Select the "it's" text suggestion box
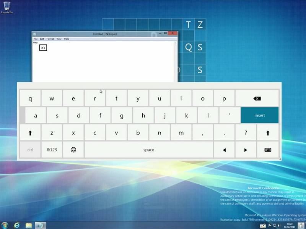306x229 pixels. coord(43,48)
